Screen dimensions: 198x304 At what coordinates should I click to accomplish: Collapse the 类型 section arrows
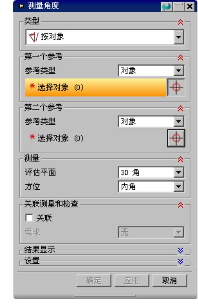[180, 22]
